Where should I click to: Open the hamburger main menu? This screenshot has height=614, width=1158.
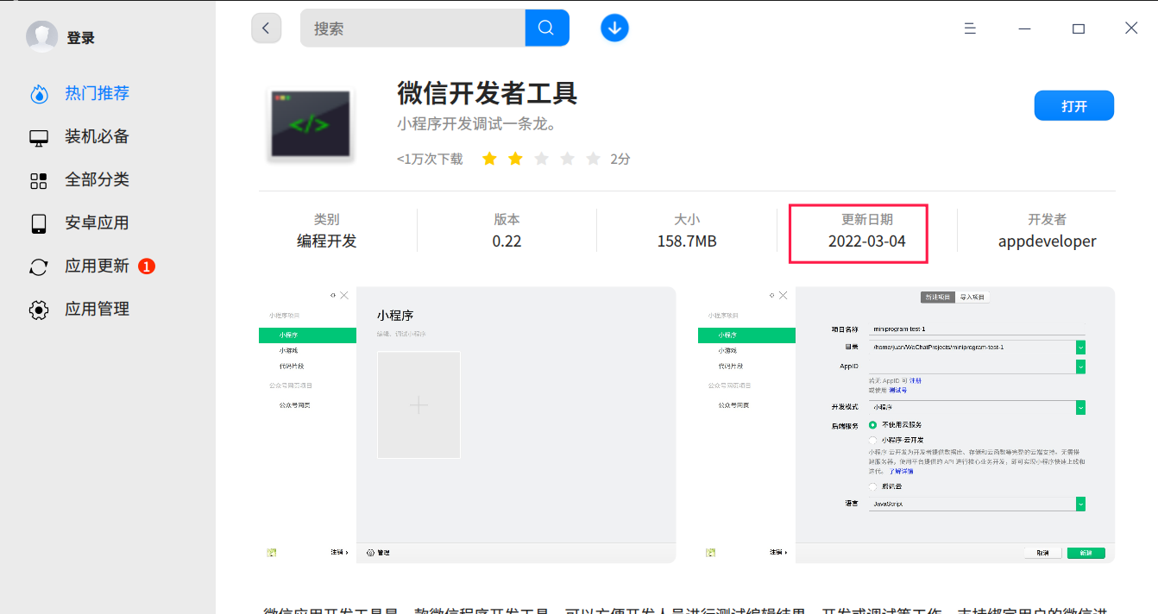pyautogui.click(x=970, y=28)
